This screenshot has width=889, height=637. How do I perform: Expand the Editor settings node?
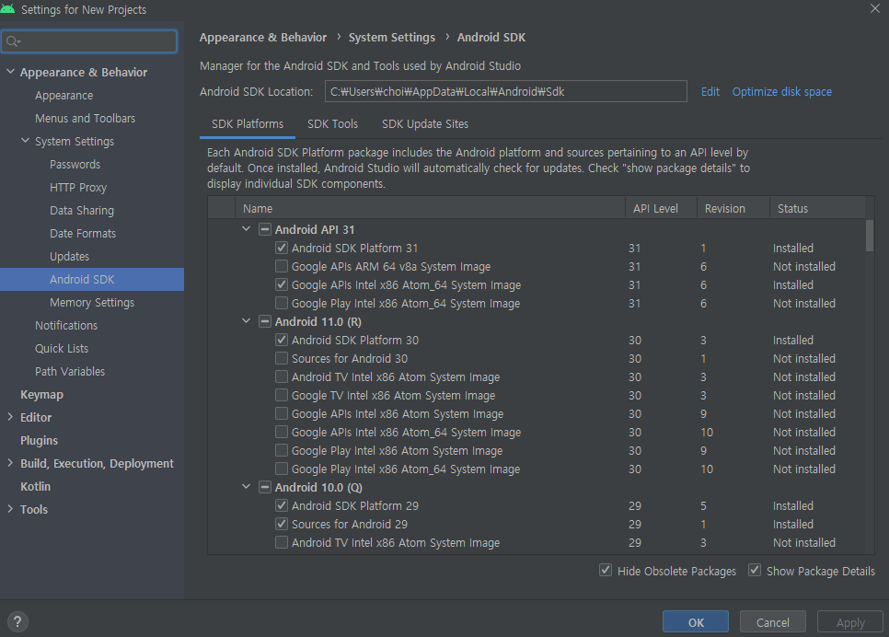(10, 417)
